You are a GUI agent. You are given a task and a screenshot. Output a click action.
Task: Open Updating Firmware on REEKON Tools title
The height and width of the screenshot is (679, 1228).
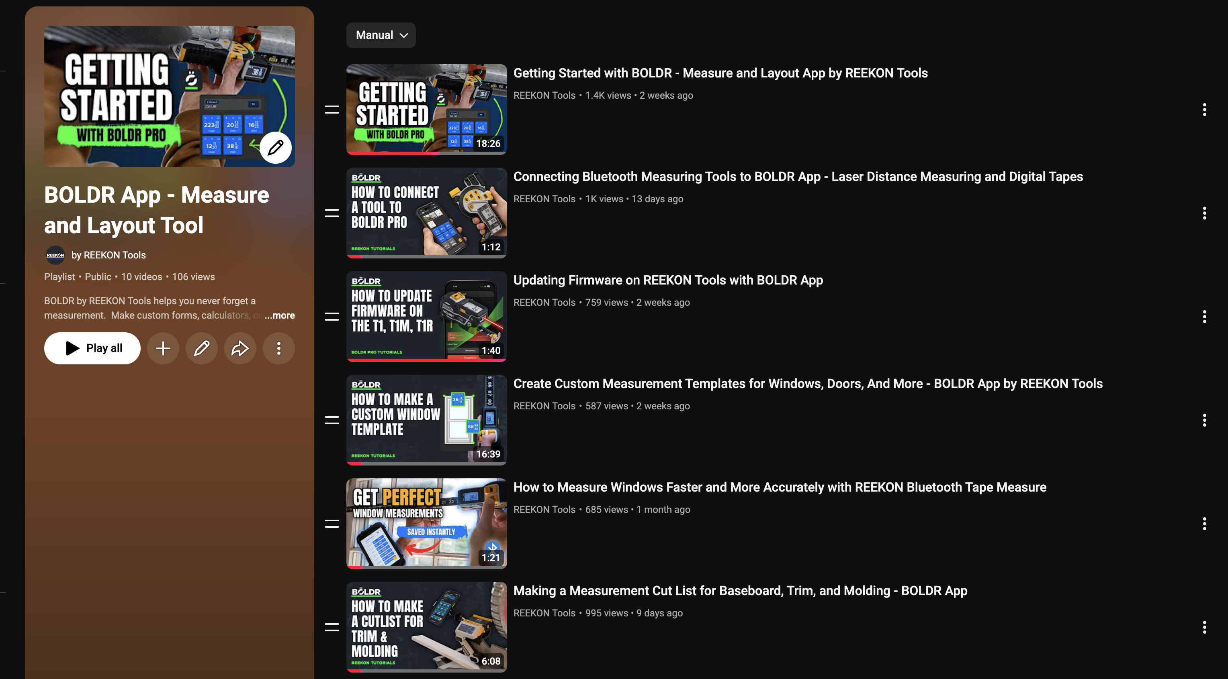pos(668,280)
